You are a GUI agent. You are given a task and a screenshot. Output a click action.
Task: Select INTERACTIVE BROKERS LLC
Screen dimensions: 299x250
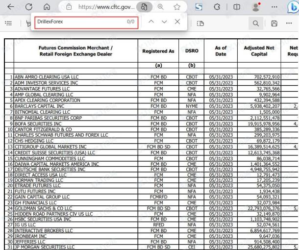(x=44, y=231)
